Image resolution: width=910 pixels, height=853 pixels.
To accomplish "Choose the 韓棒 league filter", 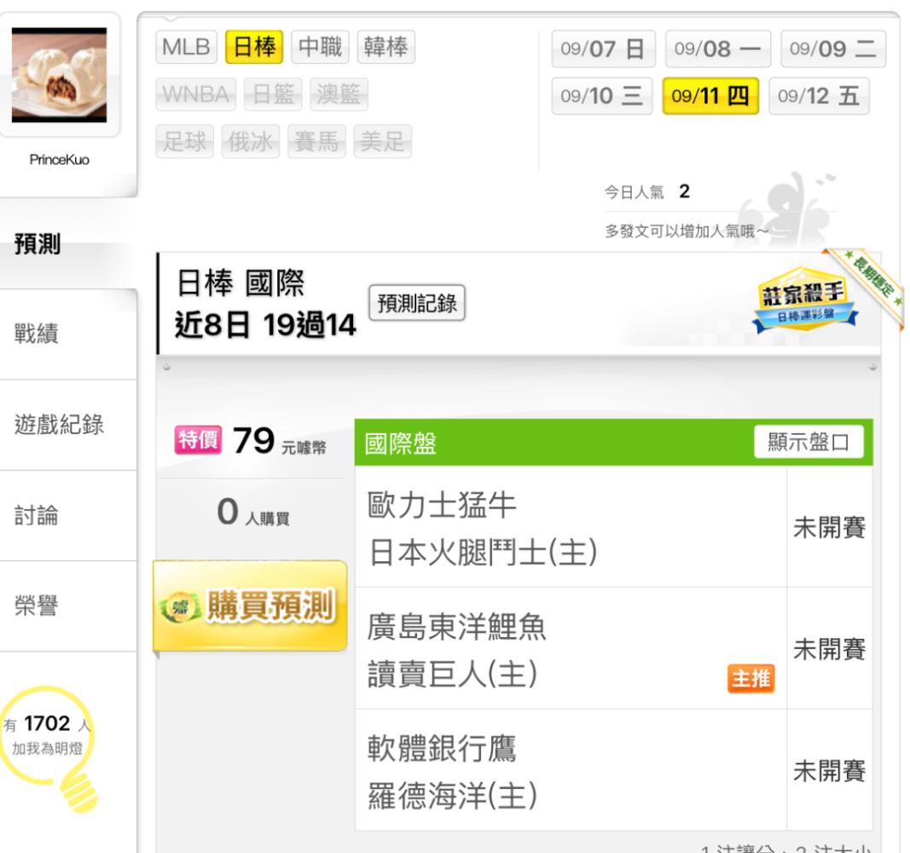I will pos(386,47).
